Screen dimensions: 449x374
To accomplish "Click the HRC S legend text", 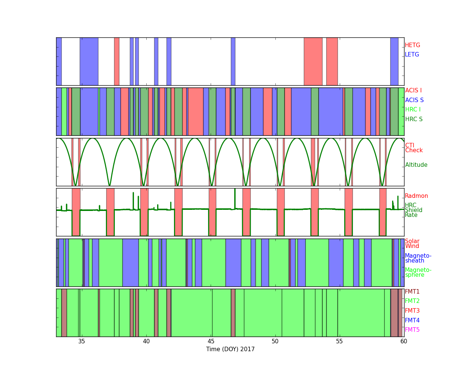I will pyautogui.click(x=413, y=119).
